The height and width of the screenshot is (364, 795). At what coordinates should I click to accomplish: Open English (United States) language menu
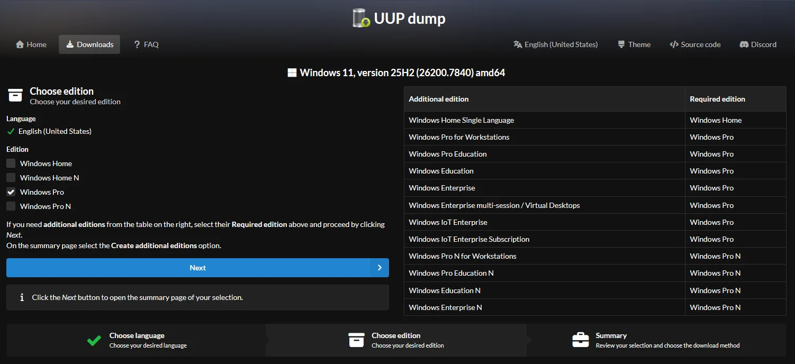point(555,44)
